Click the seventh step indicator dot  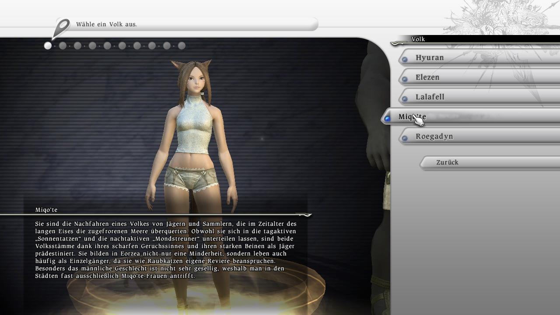coord(137,45)
